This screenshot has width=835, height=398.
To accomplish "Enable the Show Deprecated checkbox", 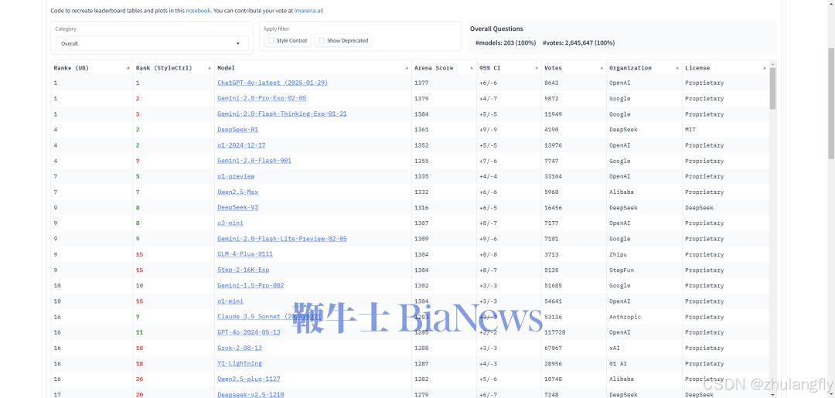I will (x=321, y=40).
